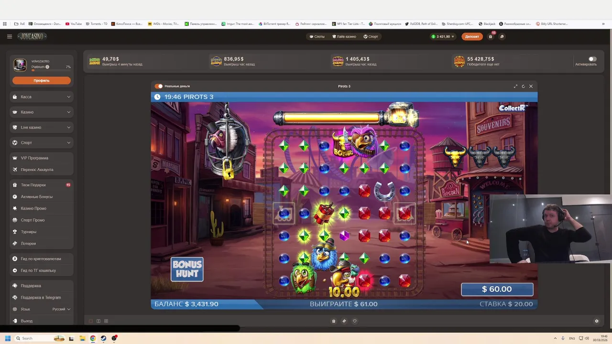This screenshot has height=344, width=612.
Task: Click the Windows Start button
Action: point(8,338)
